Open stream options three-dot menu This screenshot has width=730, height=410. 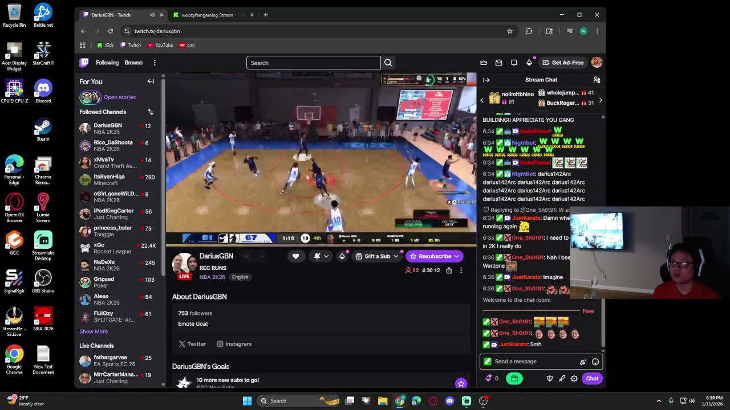pyautogui.click(x=461, y=270)
